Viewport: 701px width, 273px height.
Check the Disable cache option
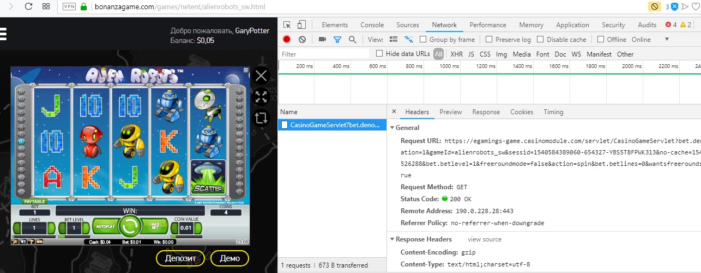tap(540, 39)
